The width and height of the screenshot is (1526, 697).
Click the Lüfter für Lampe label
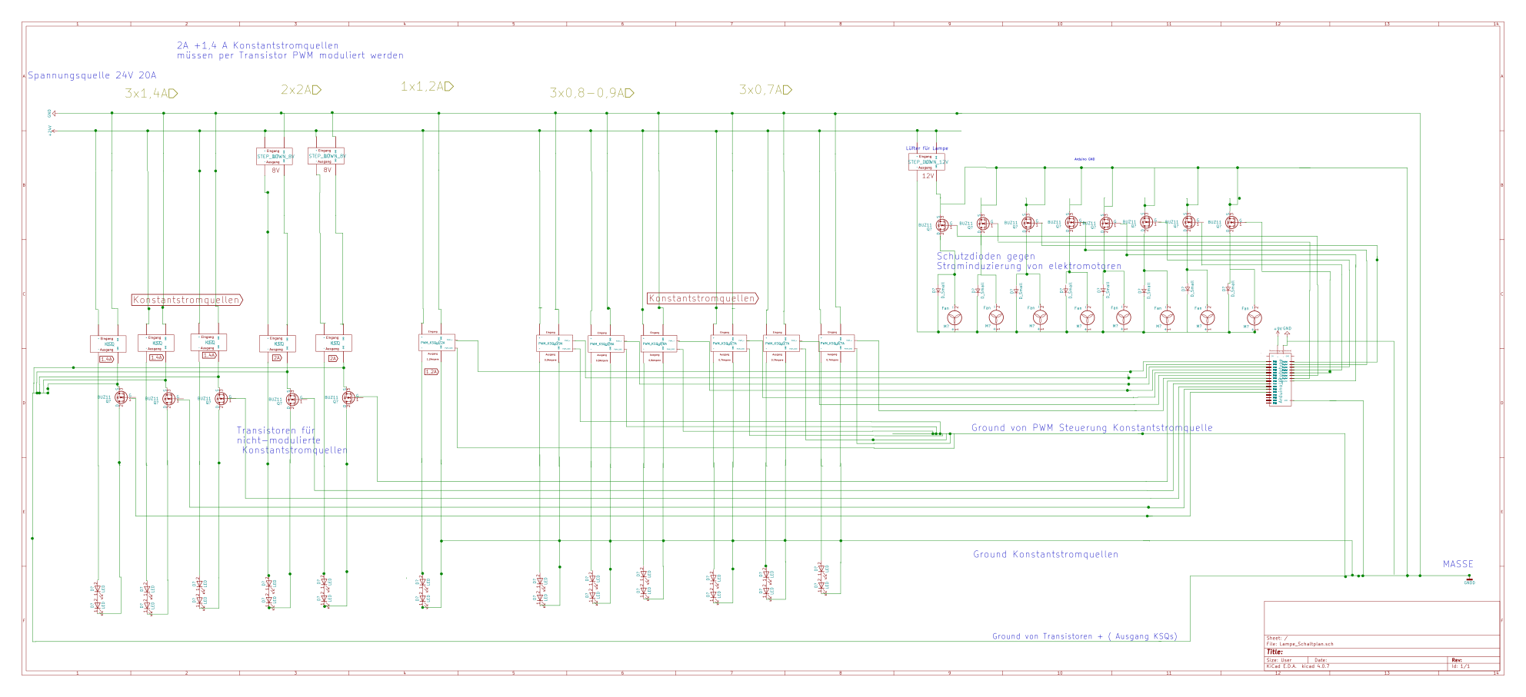click(x=927, y=148)
